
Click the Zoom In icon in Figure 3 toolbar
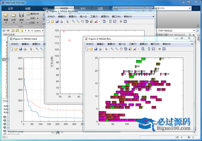pos(112,49)
